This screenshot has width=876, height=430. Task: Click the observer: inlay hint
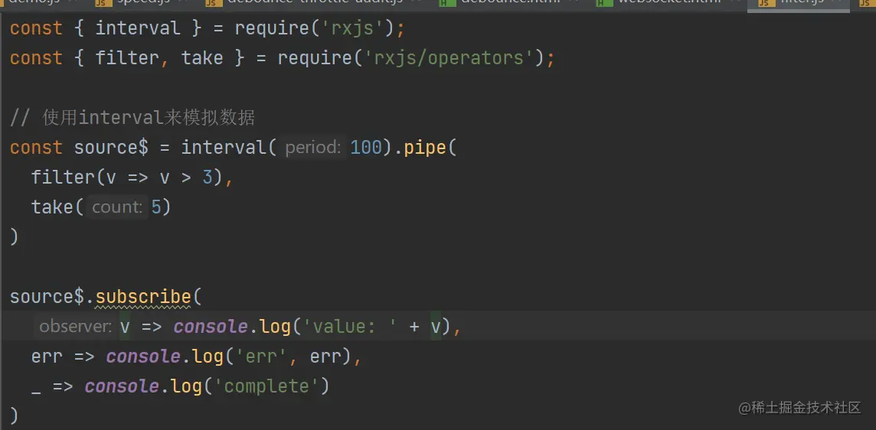pyautogui.click(x=75, y=326)
